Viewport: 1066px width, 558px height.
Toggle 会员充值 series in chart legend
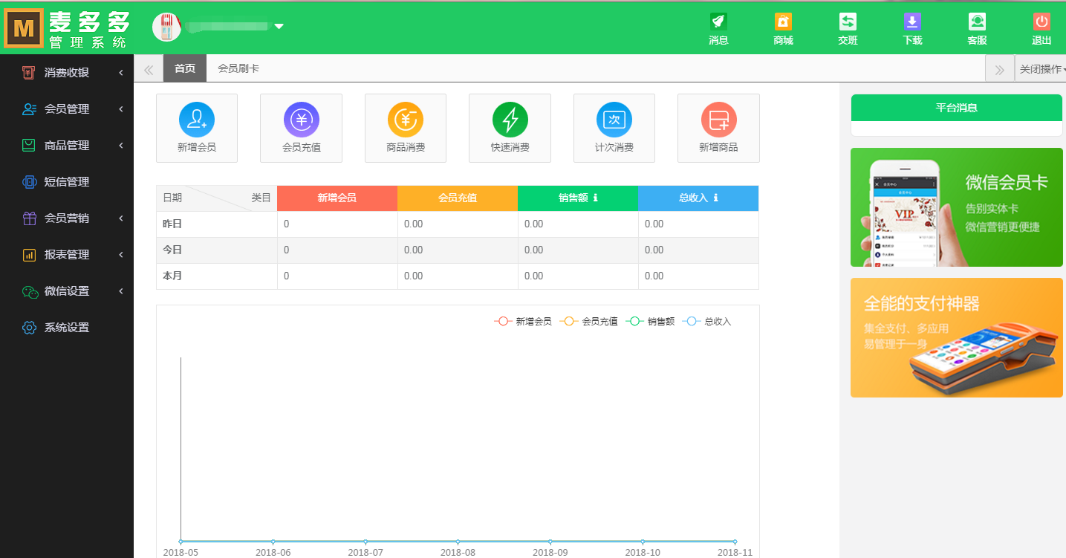point(589,322)
